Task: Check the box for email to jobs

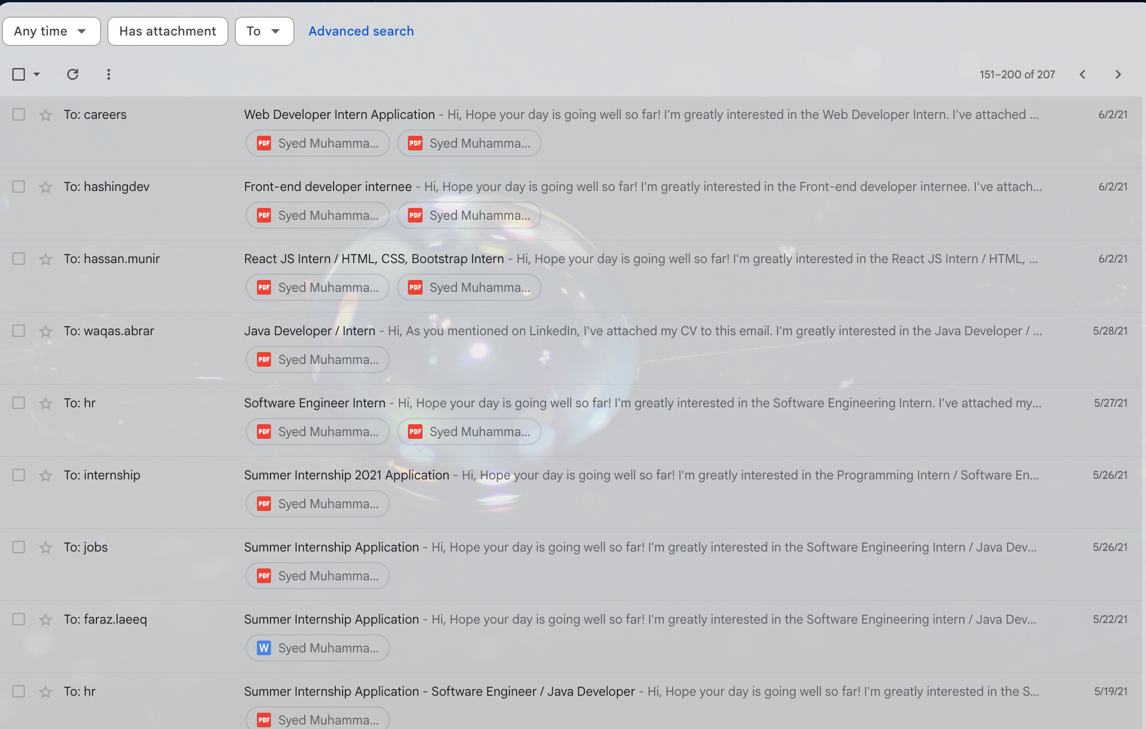Action: point(19,547)
